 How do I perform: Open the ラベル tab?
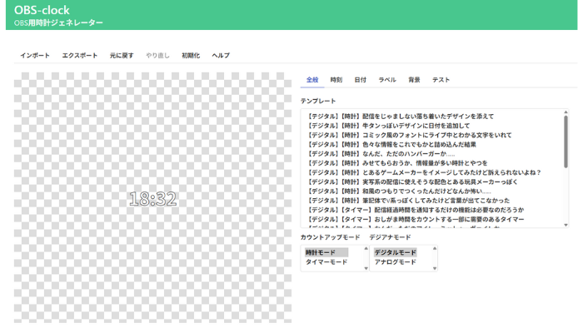tap(387, 80)
